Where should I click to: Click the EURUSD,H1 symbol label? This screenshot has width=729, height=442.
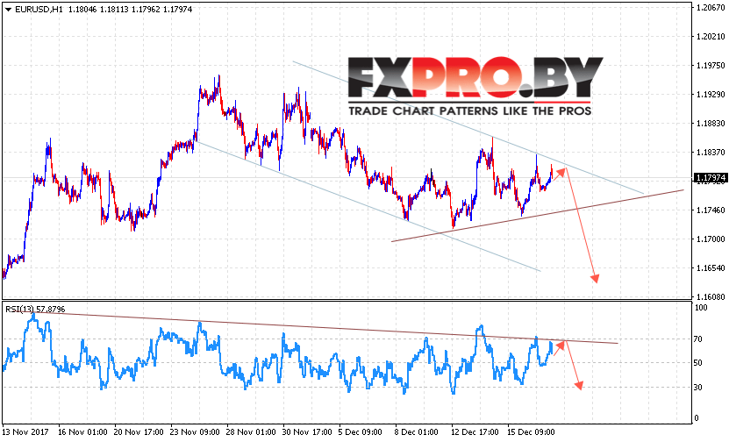pyautogui.click(x=39, y=10)
